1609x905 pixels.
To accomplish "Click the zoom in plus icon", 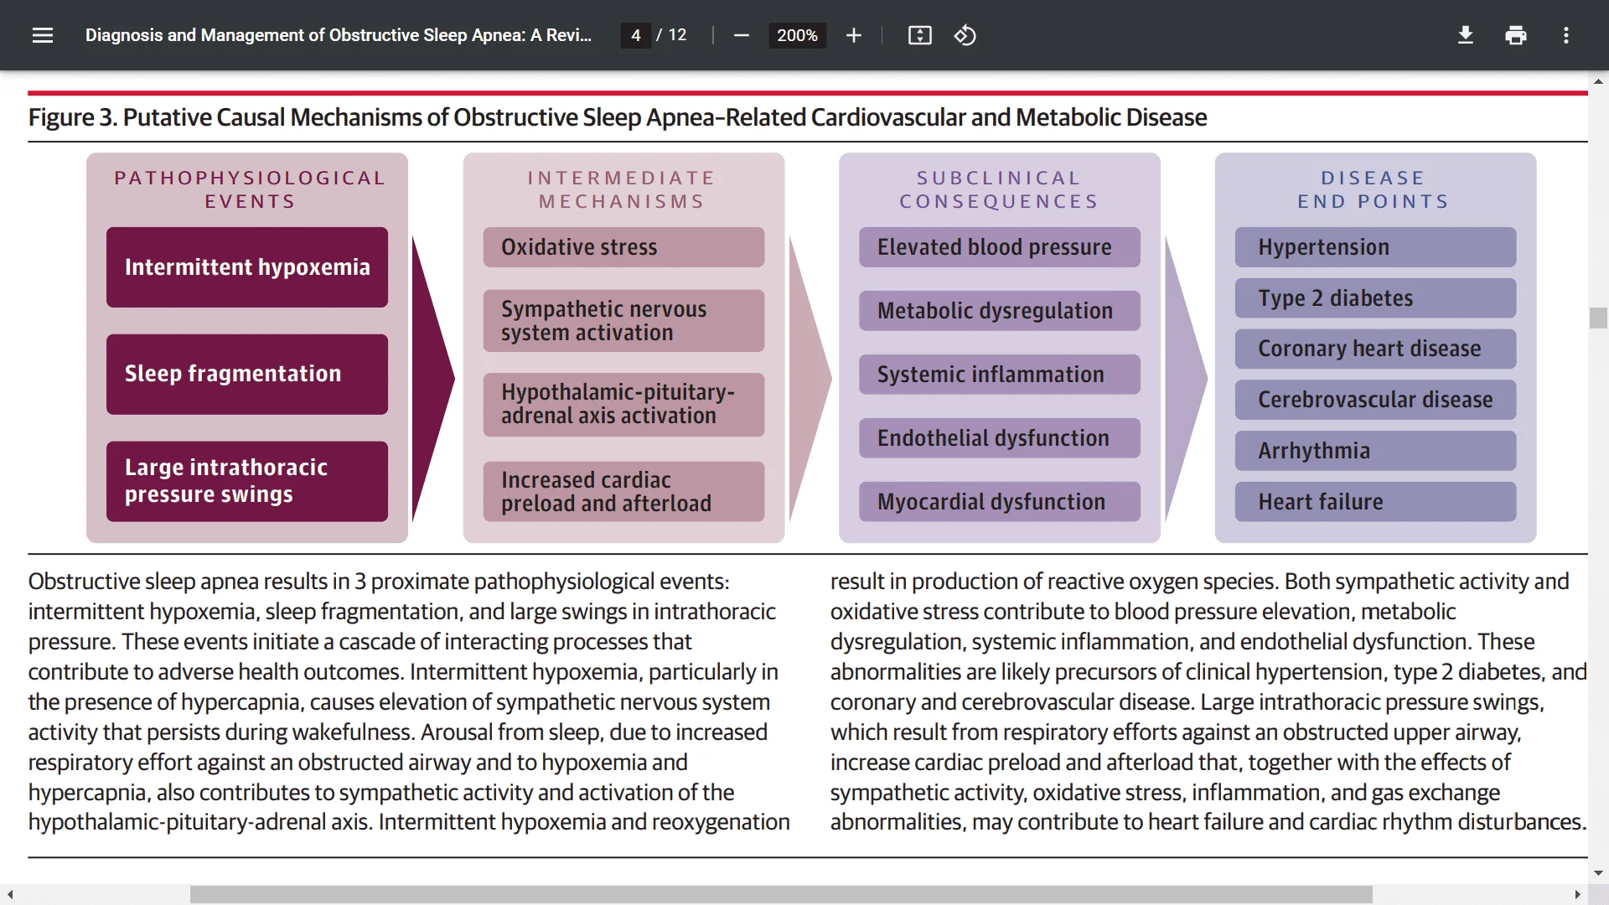I will pyautogui.click(x=853, y=35).
